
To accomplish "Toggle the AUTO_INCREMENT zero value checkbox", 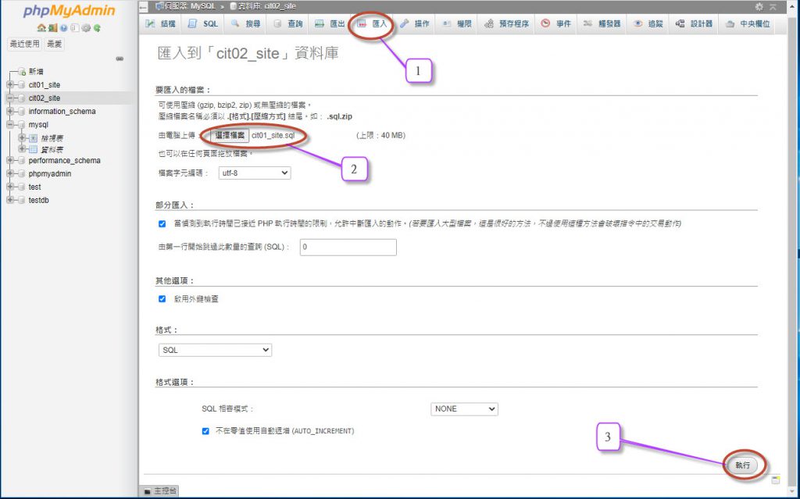I will [205, 430].
